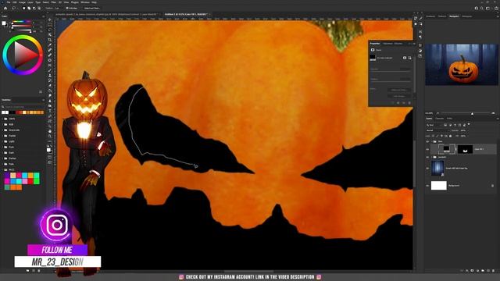Click Select and Mask in Properties panel

point(399,91)
